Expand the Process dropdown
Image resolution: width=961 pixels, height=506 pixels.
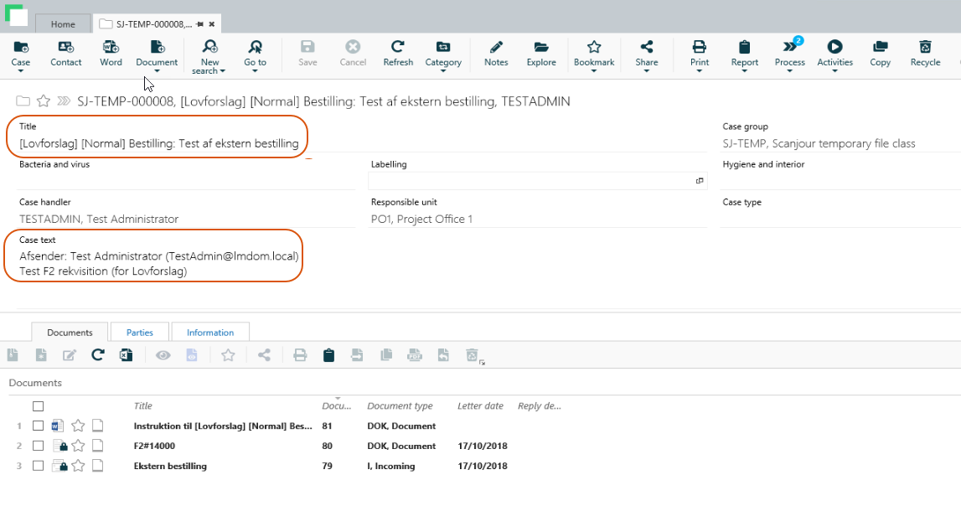coord(789,70)
